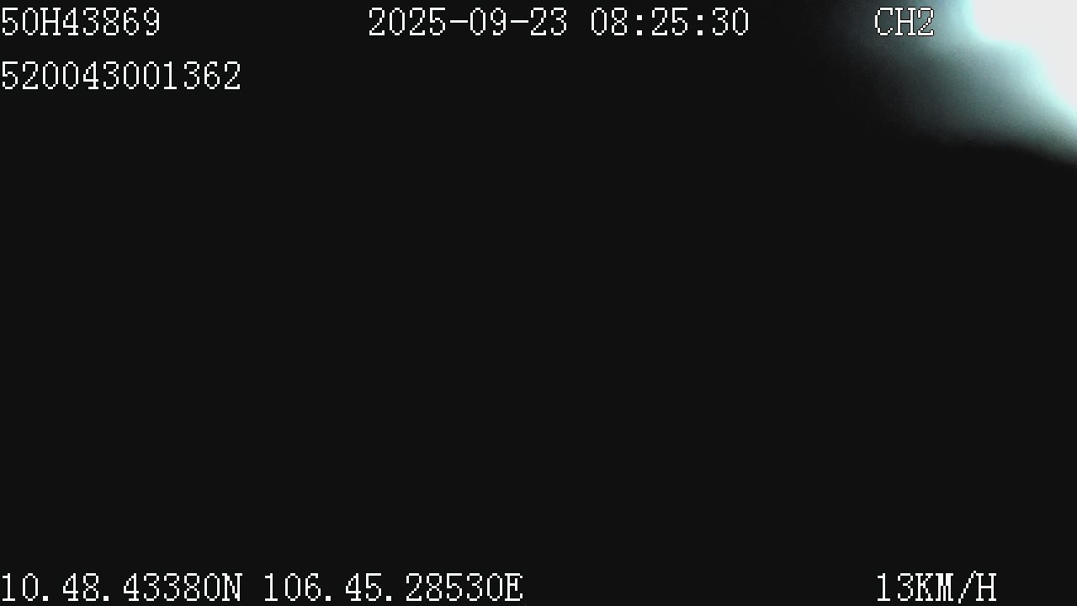Select the 520043001362 device ID text
Viewport: 1077px width, 606px height.
tap(120, 77)
